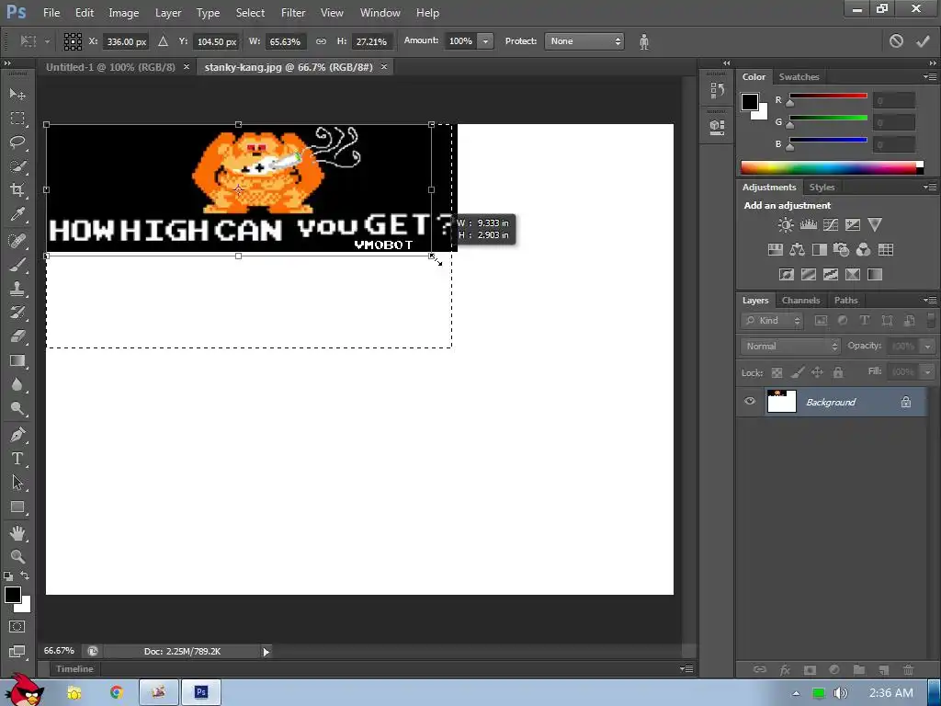Add a Brightness/Contrast adjustment
The width and height of the screenshot is (941, 706).
coord(786,225)
